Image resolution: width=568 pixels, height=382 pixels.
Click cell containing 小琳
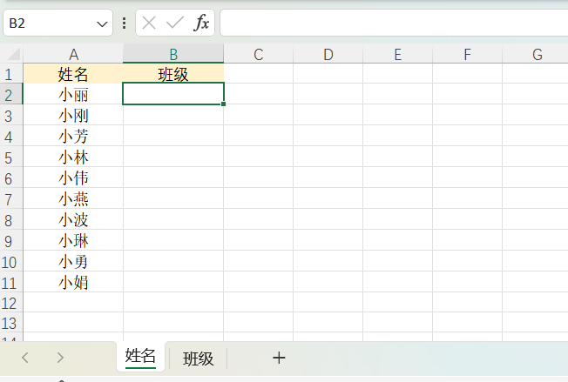click(x=73, y=240)
